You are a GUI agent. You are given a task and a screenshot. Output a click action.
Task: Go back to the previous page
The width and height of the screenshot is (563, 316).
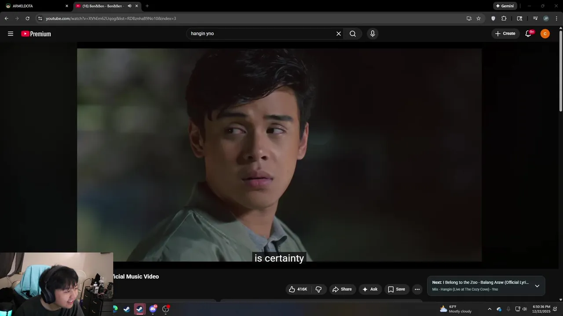point(6,18)
